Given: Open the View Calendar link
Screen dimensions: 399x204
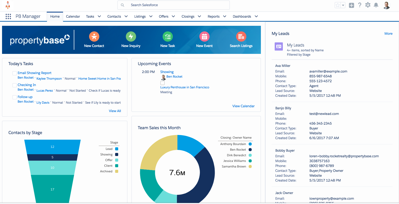Looking at the screenshot, I should point(244,106).
